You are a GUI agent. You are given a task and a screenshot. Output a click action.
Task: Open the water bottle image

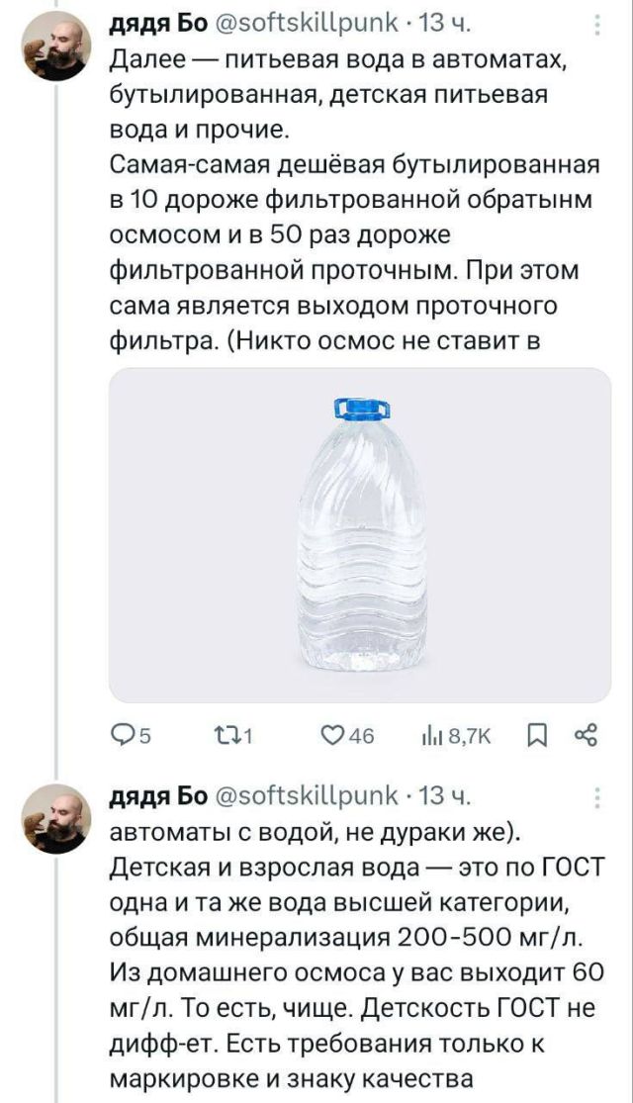[360, 535]
